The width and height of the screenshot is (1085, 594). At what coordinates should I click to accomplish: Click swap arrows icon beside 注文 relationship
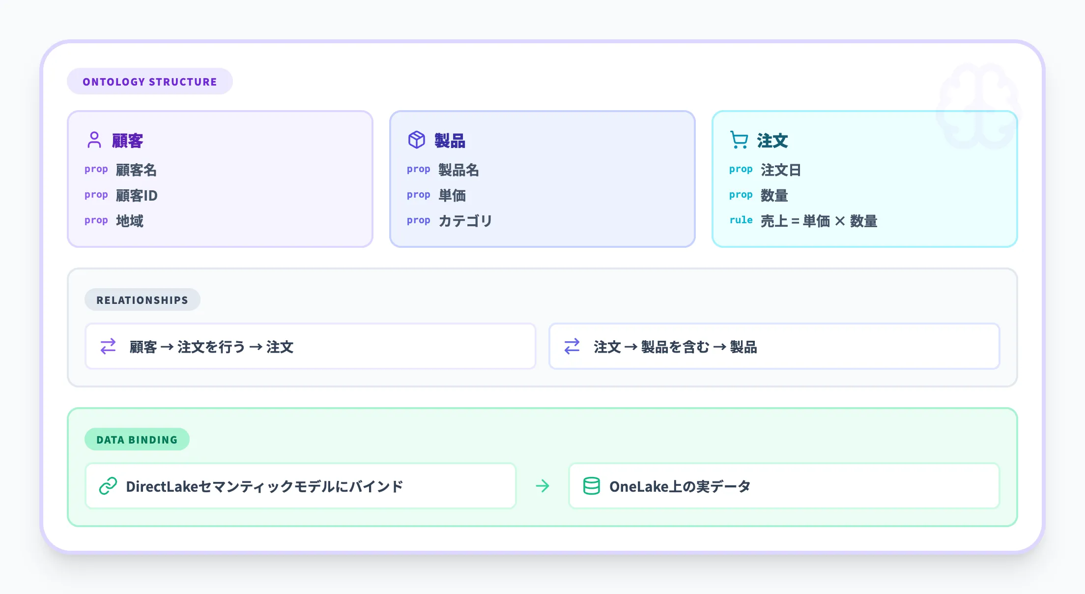click(x=572, y=347)
